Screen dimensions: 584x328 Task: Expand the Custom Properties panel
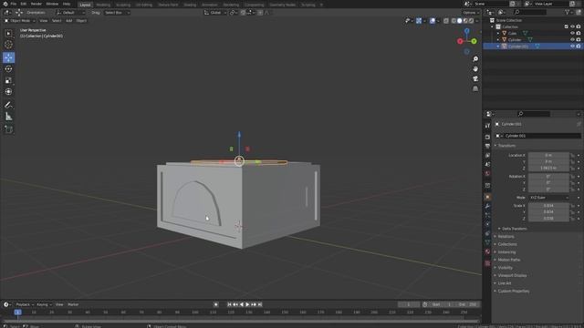pos(513,292)
